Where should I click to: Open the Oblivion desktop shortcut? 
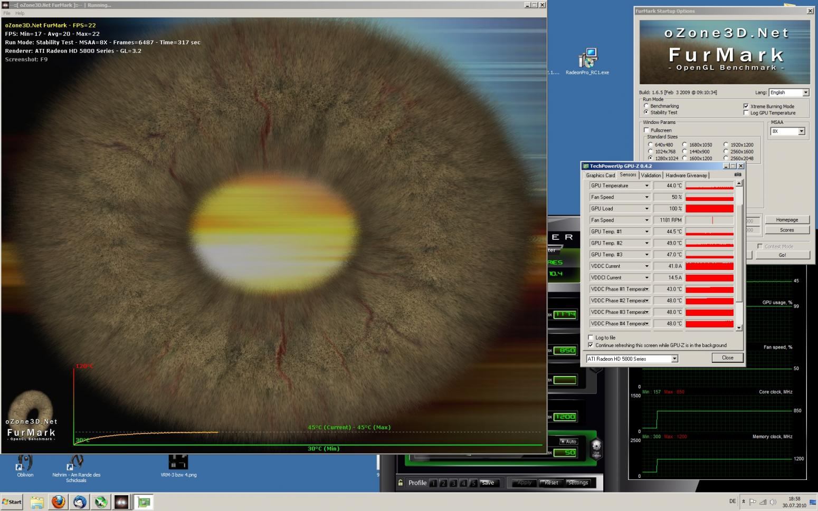point(25,463)
